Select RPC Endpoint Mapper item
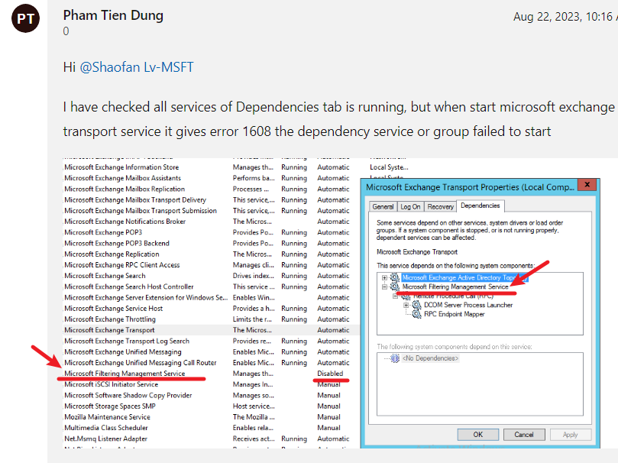 454,314
